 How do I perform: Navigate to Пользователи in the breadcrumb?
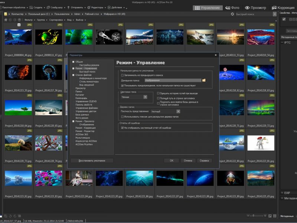(62, 14)
